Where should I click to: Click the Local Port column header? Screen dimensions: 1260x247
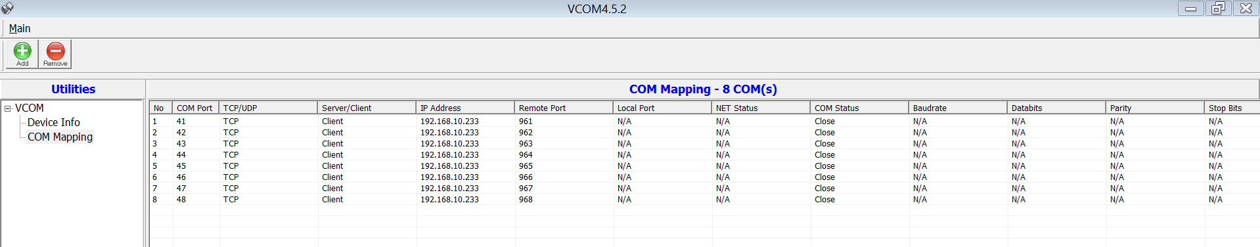click(x=663, y=108)
